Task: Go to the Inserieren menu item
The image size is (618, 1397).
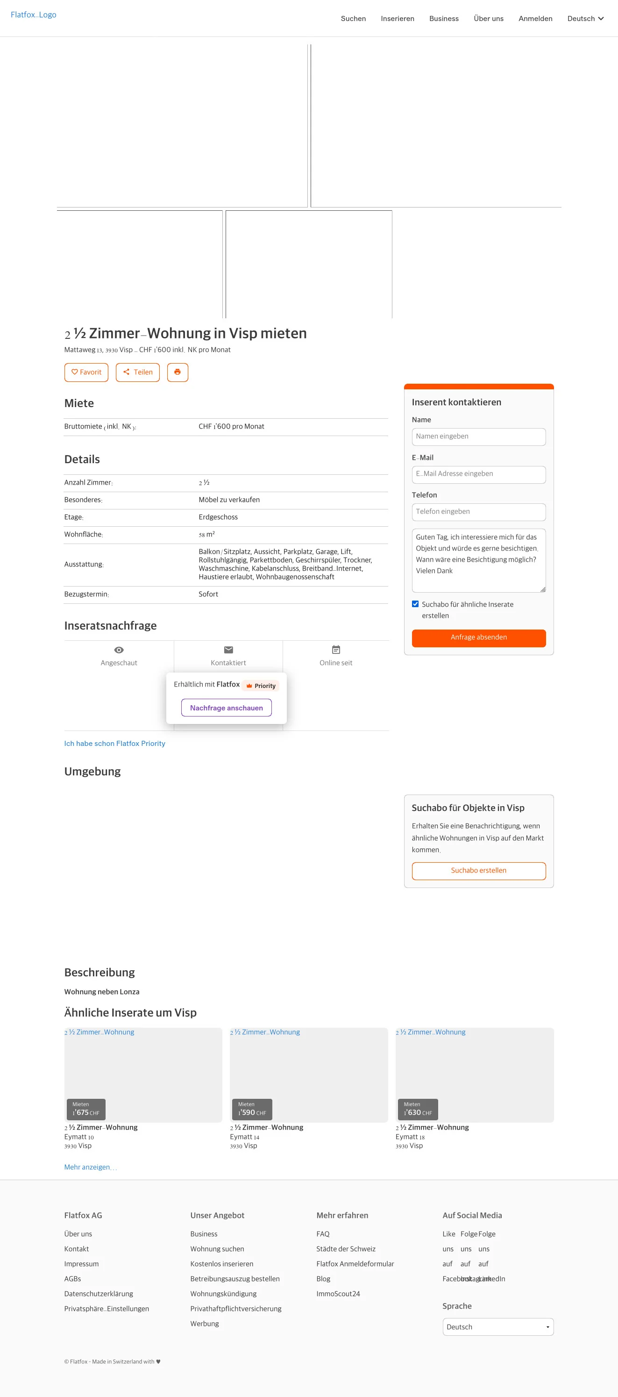Action: click(x=398, y=18)
